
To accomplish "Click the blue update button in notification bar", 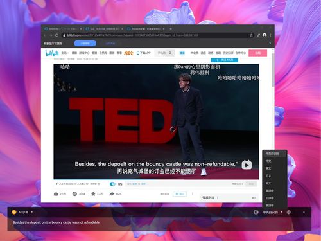I will click(85, 44).
